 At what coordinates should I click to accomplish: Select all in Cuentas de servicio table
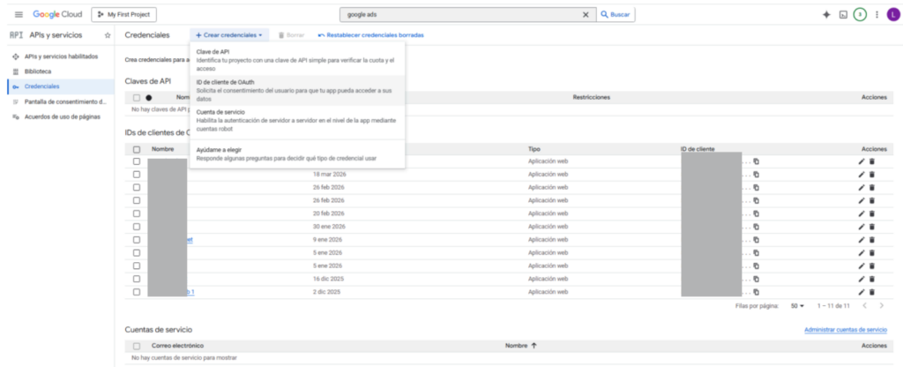point(137,346)
